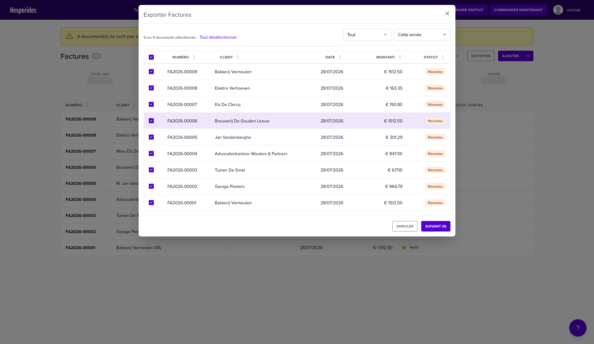Sort dialog table by Numéro arrows
Screen dimensions: 594x344
click(x=194, y=57)
